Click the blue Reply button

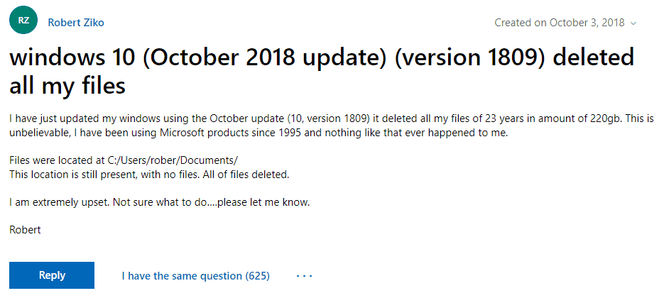pyautogui.click(x=52, y=275)
